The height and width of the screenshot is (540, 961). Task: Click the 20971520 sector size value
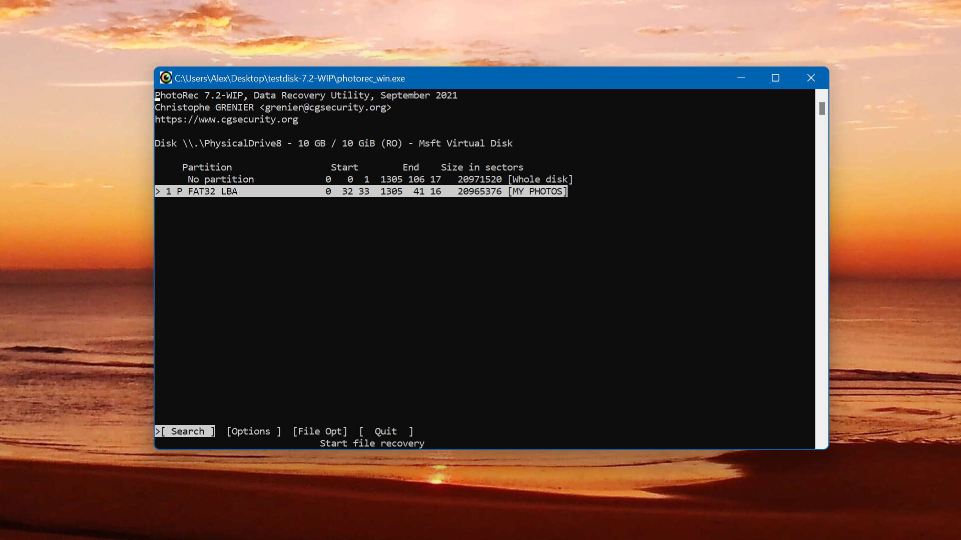(x=479, y=179)
